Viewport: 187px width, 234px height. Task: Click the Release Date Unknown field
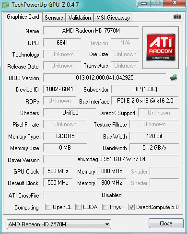point(62,66)
